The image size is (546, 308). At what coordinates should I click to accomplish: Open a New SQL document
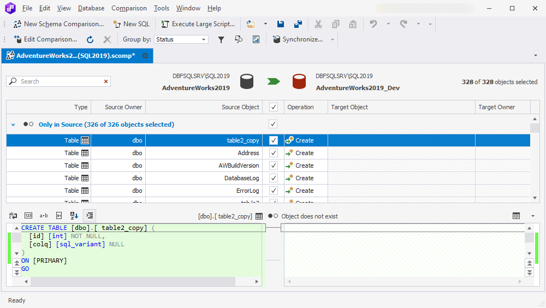click(131, 24)
